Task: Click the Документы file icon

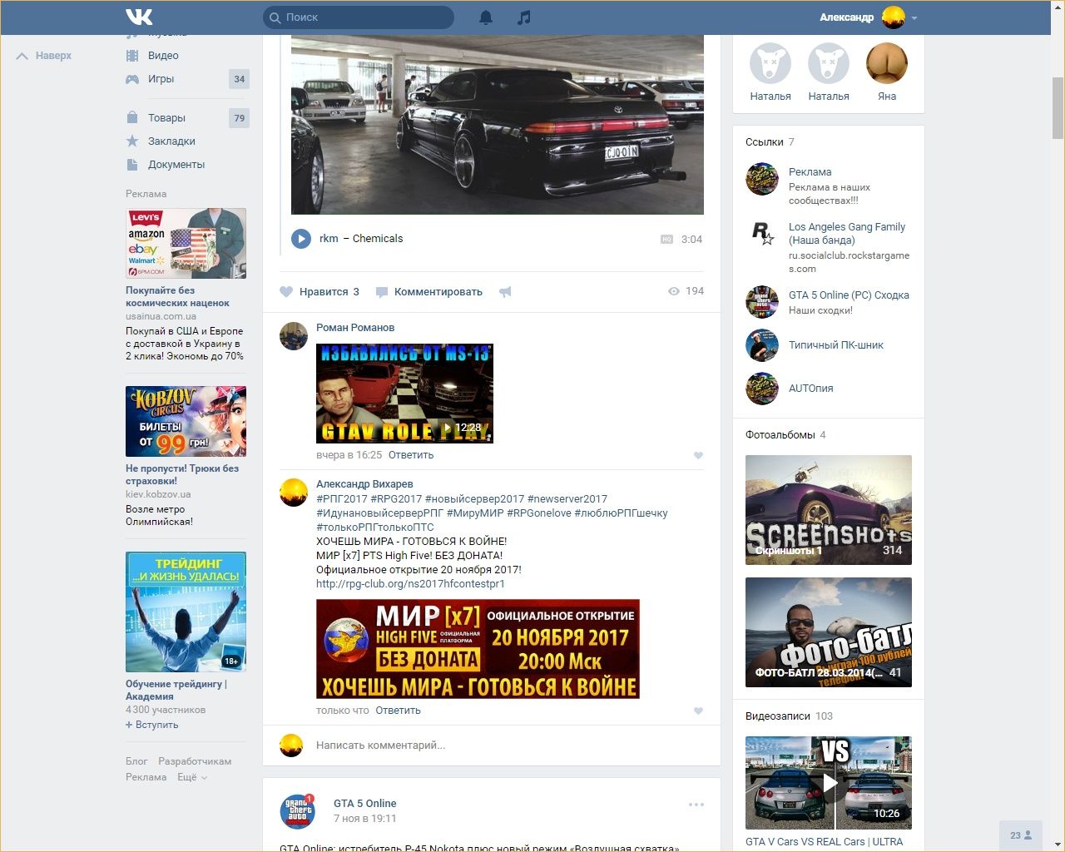Action: [x=132, y=164]
